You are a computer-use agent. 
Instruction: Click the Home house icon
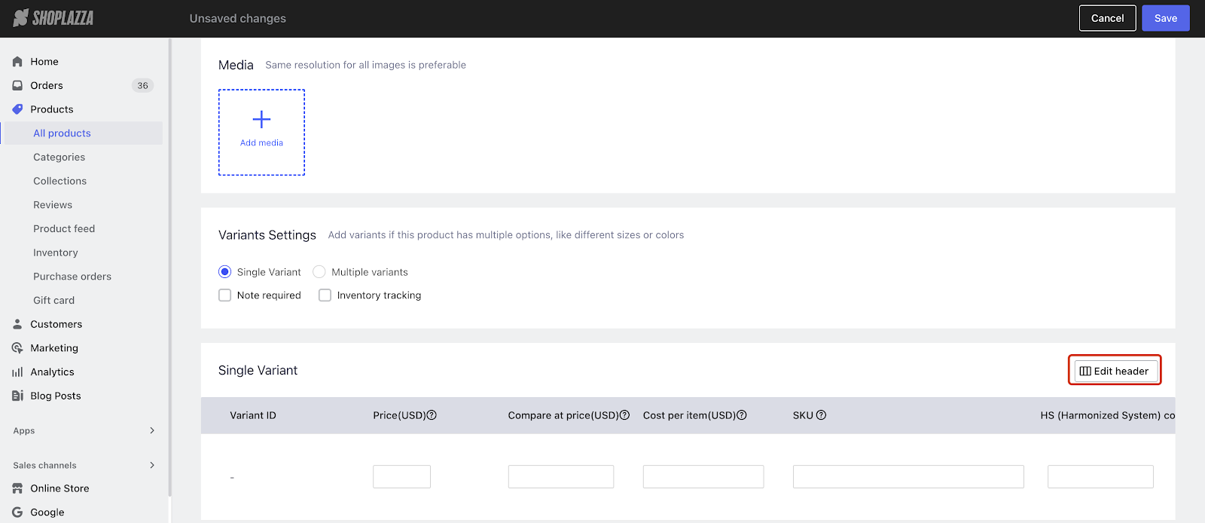pos(17,62)
